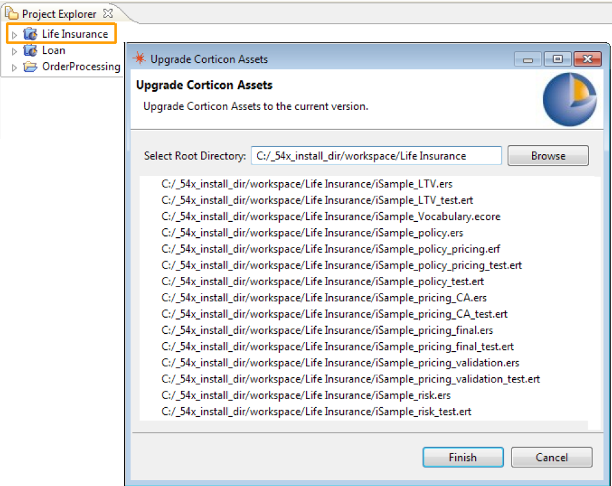Click the Corticon starburst icon in dialog title

140,58
